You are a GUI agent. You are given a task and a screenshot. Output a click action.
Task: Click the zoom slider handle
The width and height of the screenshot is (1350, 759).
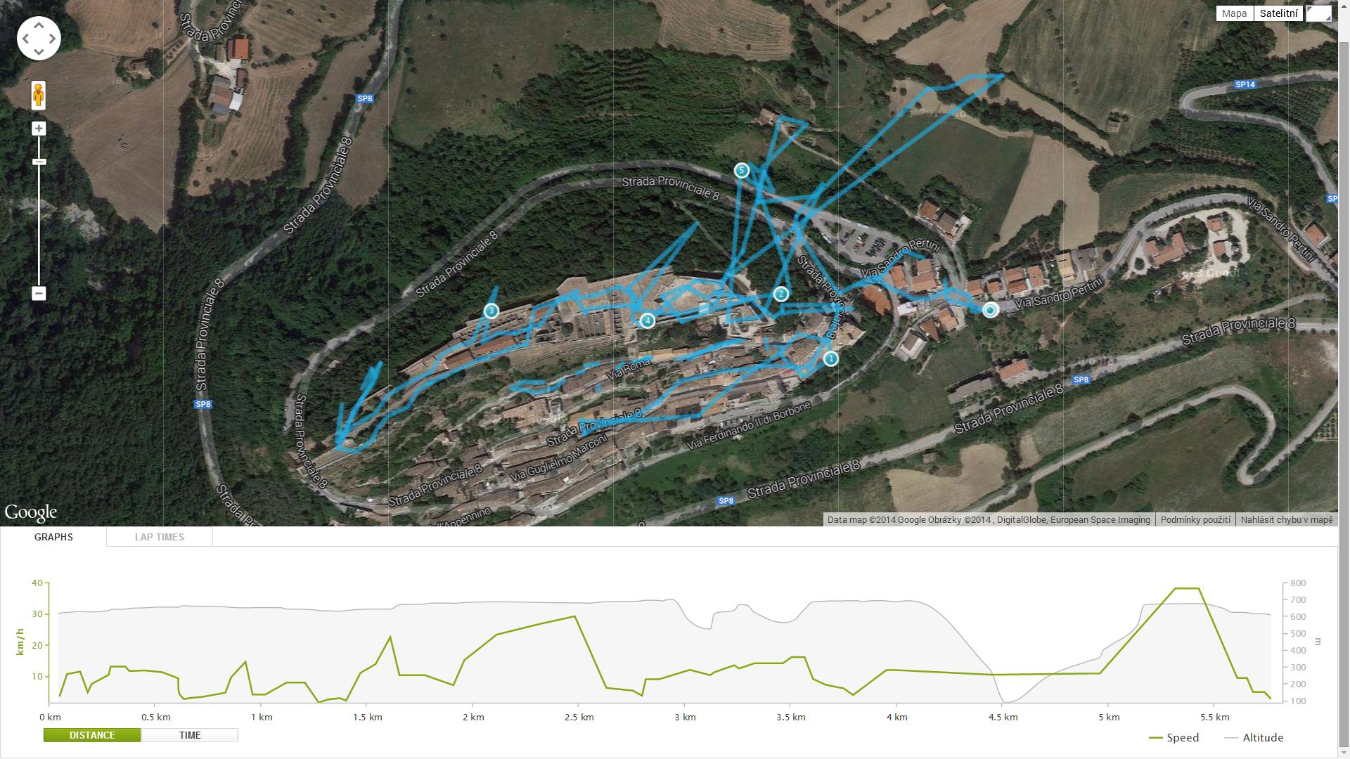39,162
